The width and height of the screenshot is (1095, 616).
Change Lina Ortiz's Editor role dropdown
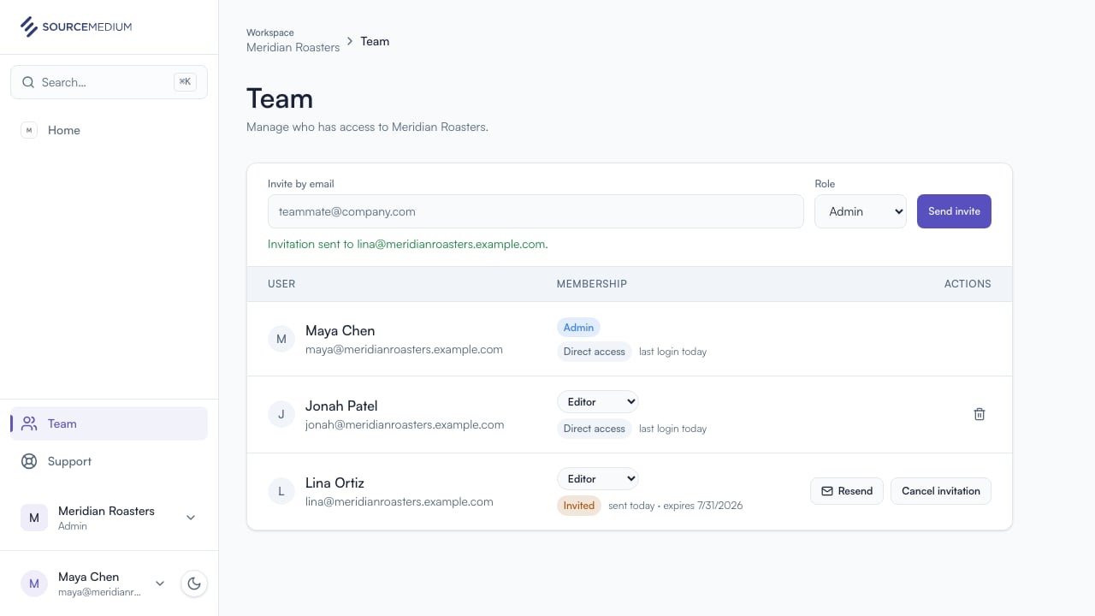[598, 478]
